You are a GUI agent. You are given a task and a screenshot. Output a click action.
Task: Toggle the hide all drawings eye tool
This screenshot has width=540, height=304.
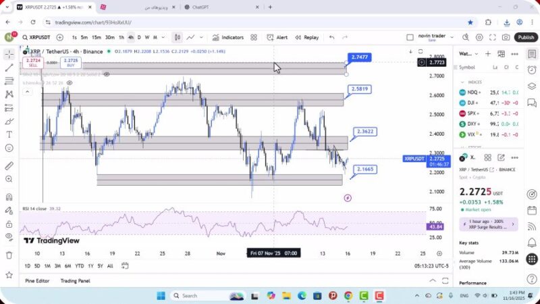(x=9, y=236)
